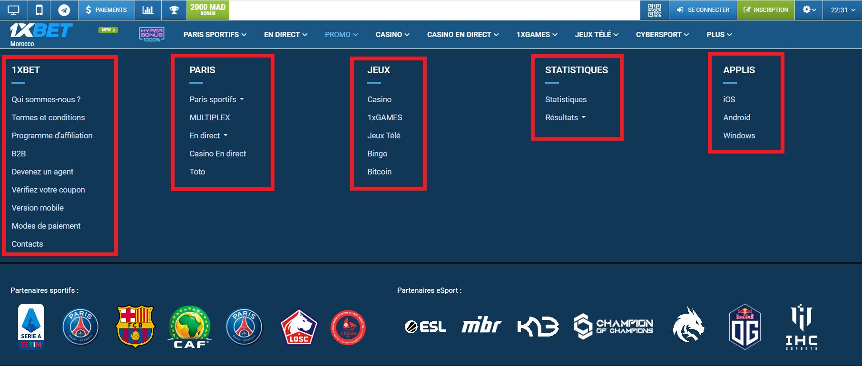
Task: Switch to Version mobile
Action: [x=38, y=208]
